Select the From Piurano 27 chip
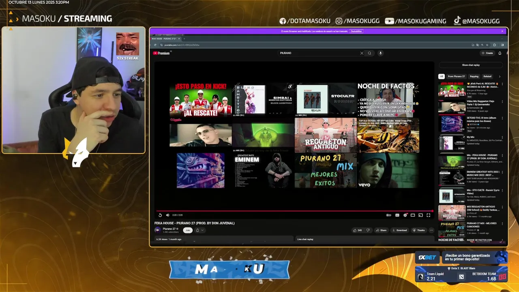 tap(456, 76)
